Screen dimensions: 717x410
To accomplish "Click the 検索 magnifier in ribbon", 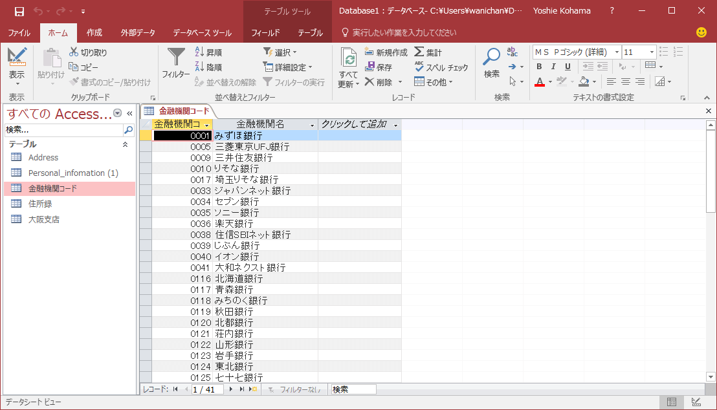I will [x=492, y=57].
